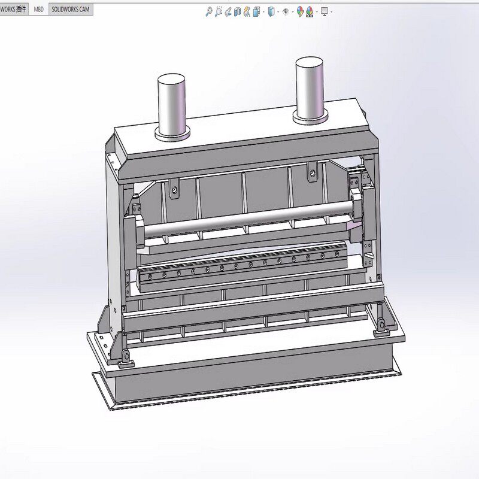Click the Apply Scene icon
Viewport: 479px width, 479px height.
[x=310, y=12]
